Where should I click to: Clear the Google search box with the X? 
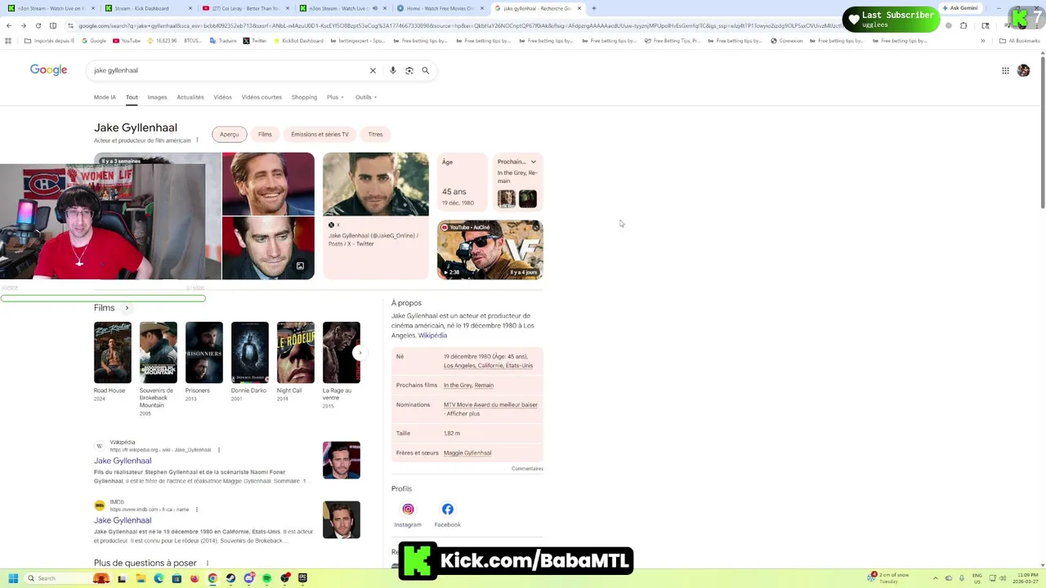[x=373, y=70]
